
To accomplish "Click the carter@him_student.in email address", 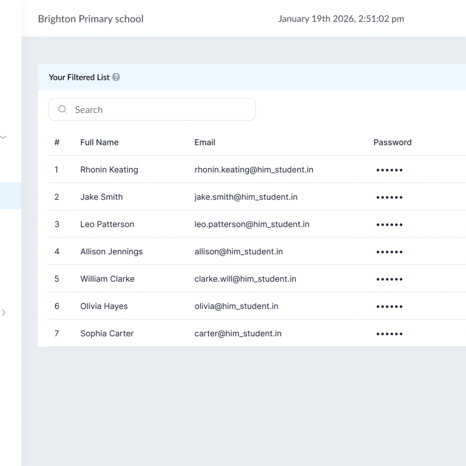I will pyautogui.click(x=238, y=334).
